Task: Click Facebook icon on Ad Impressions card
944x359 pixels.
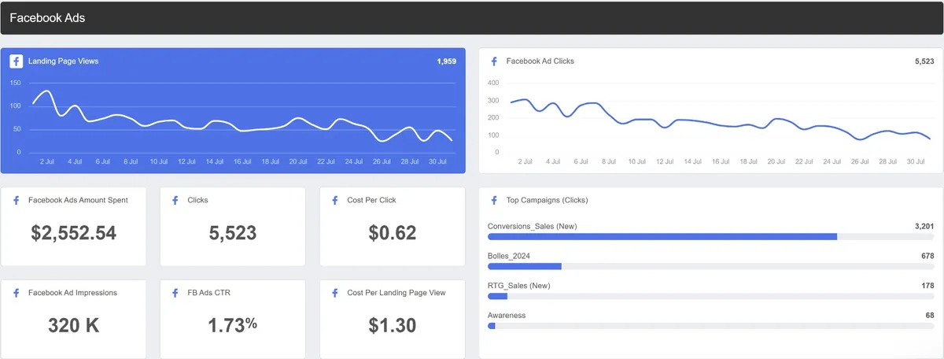Action: pyautogui.click(x=16, y=292)
